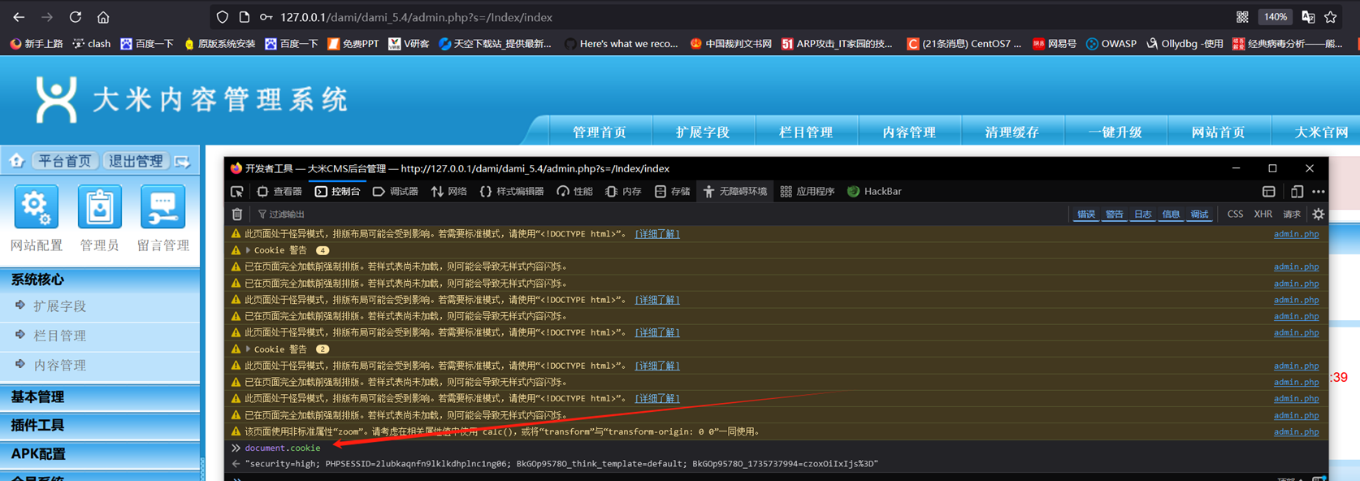The height and width of the screenshot is (481, 1360).
Task: Switch to the 存储 storage tab
Action: tap(673, 192)
